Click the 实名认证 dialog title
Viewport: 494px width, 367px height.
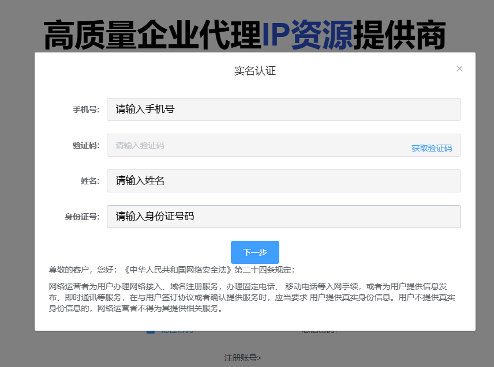pos(255,71)
